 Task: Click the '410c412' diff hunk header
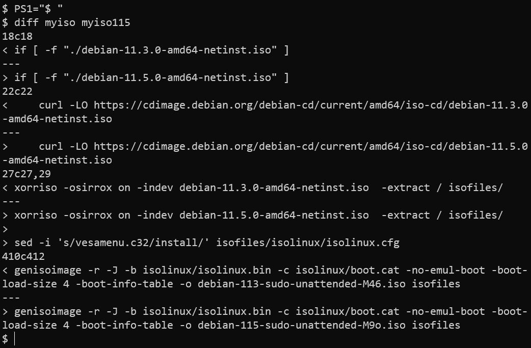click(x=23, y=257)
